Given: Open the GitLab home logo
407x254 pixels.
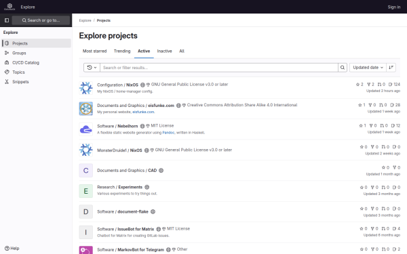Looking at the screenshot, I should (9, 7).
